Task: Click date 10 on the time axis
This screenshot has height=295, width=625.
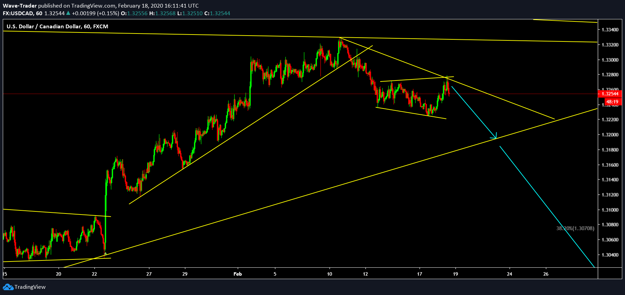Action: pyautogui.click(x=330, y=274)
